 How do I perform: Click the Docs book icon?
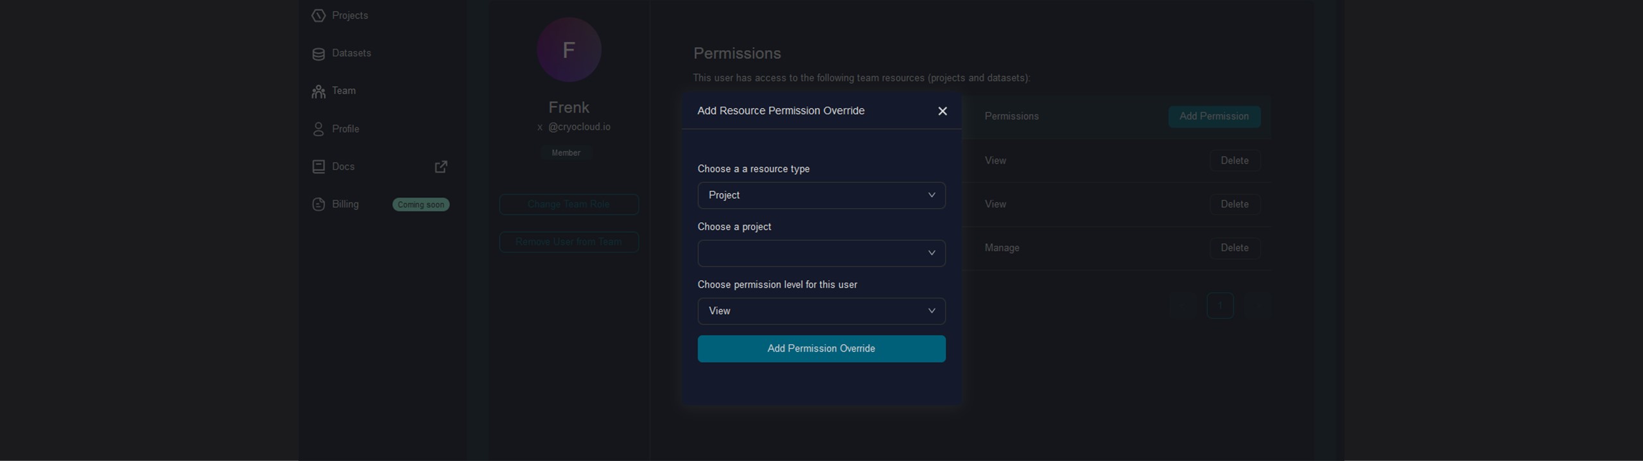(318, 167)
